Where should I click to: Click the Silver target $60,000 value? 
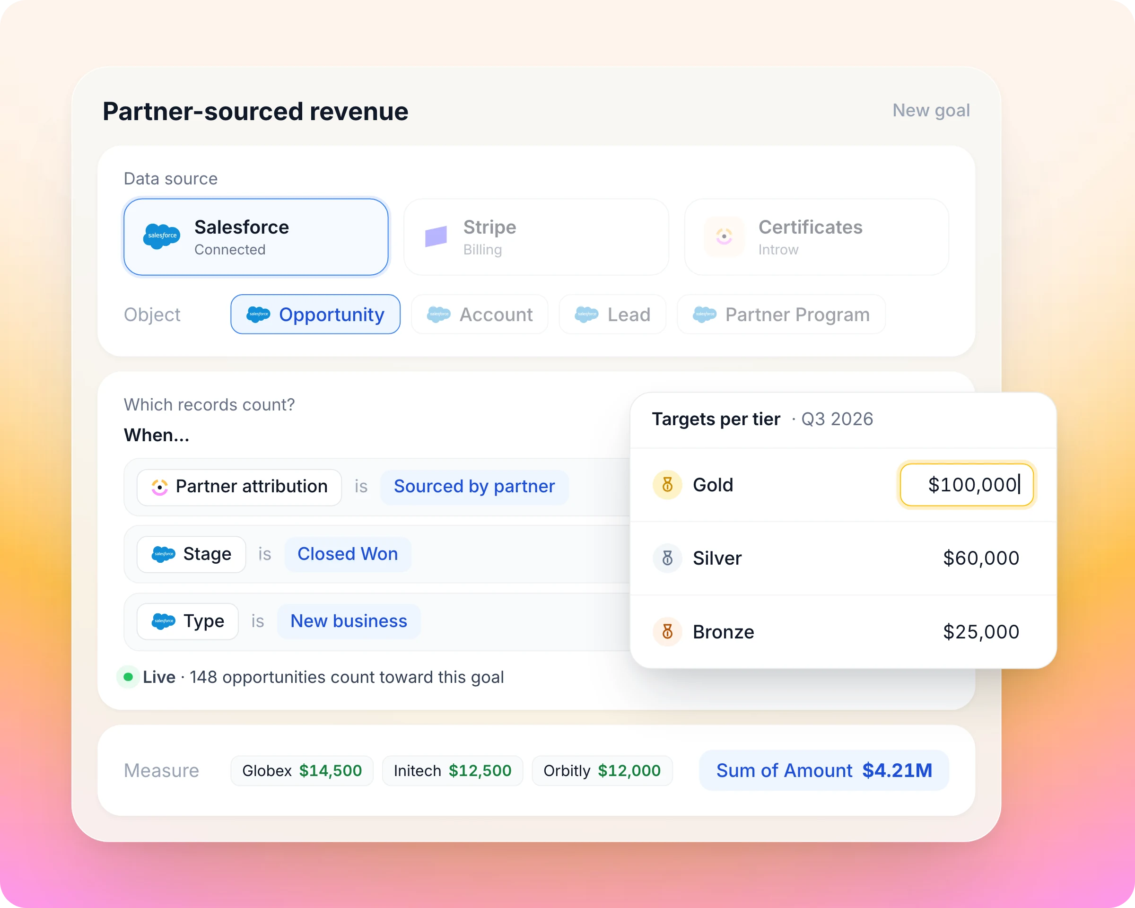point(981,558)
